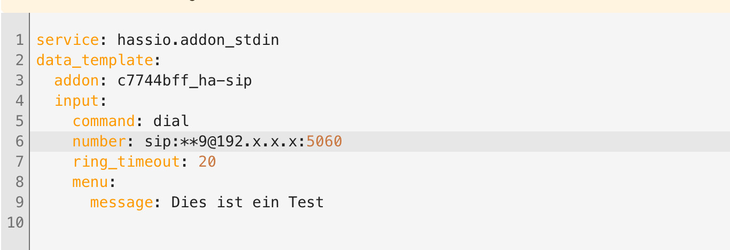Viewport: 730px width, 250px height.
Task: Click the "menu" key on line 8
Action: (x=90, y=182)
